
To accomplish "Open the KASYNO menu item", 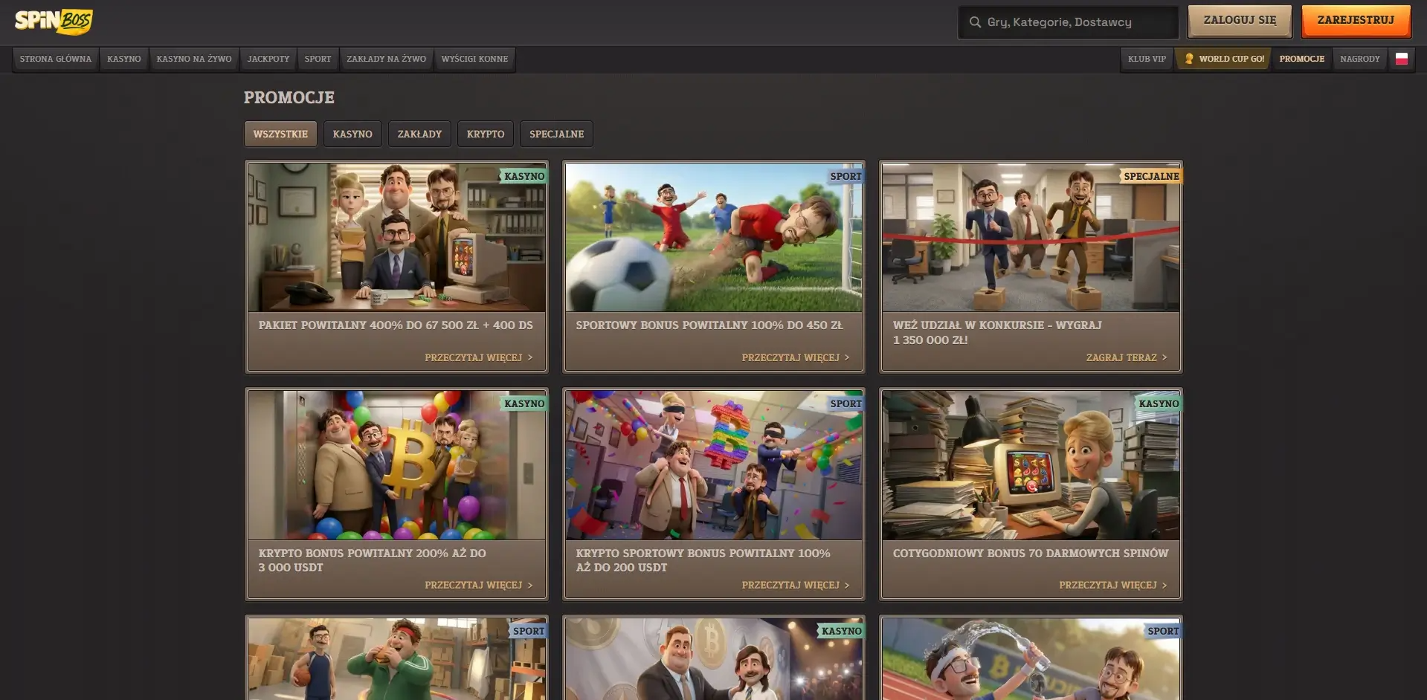I will (124, 59).
